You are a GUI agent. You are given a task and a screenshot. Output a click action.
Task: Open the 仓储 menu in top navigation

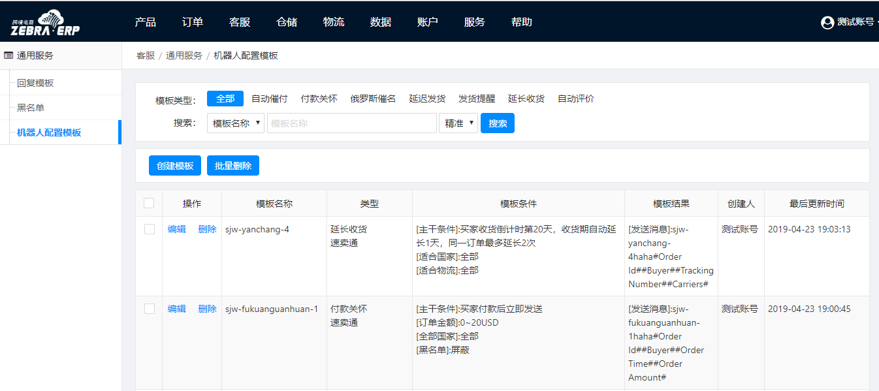point(287,22)
